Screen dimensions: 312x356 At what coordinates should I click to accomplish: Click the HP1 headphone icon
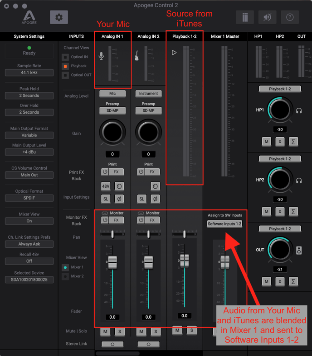pos(299,110)
